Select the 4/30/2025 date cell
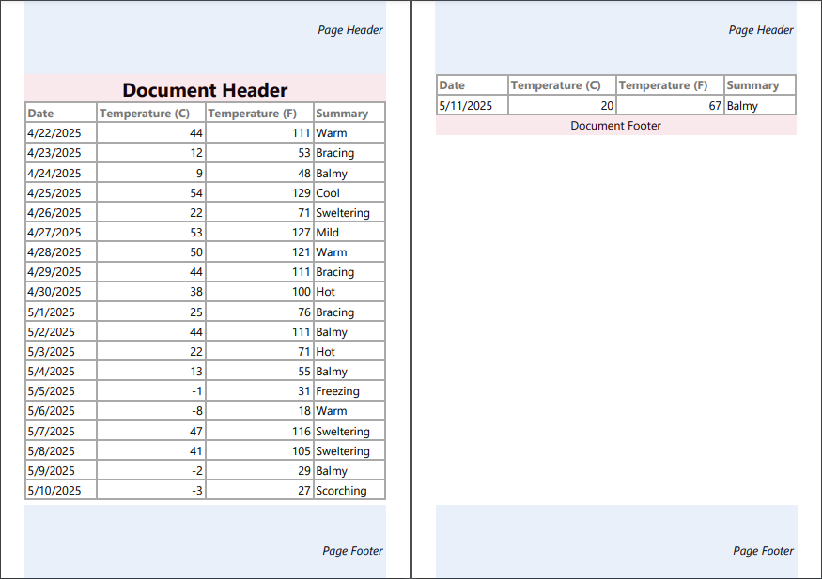Image resolution: width=822 pixels, height=579 pixels. [55, 292]
